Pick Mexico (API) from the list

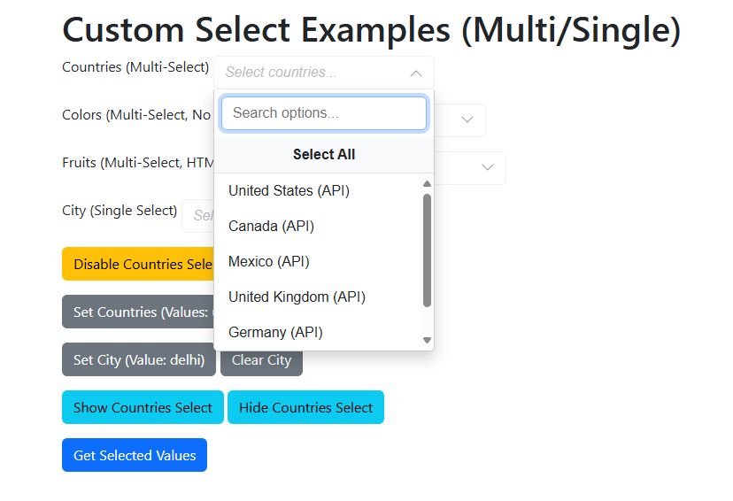pos(318,261)
